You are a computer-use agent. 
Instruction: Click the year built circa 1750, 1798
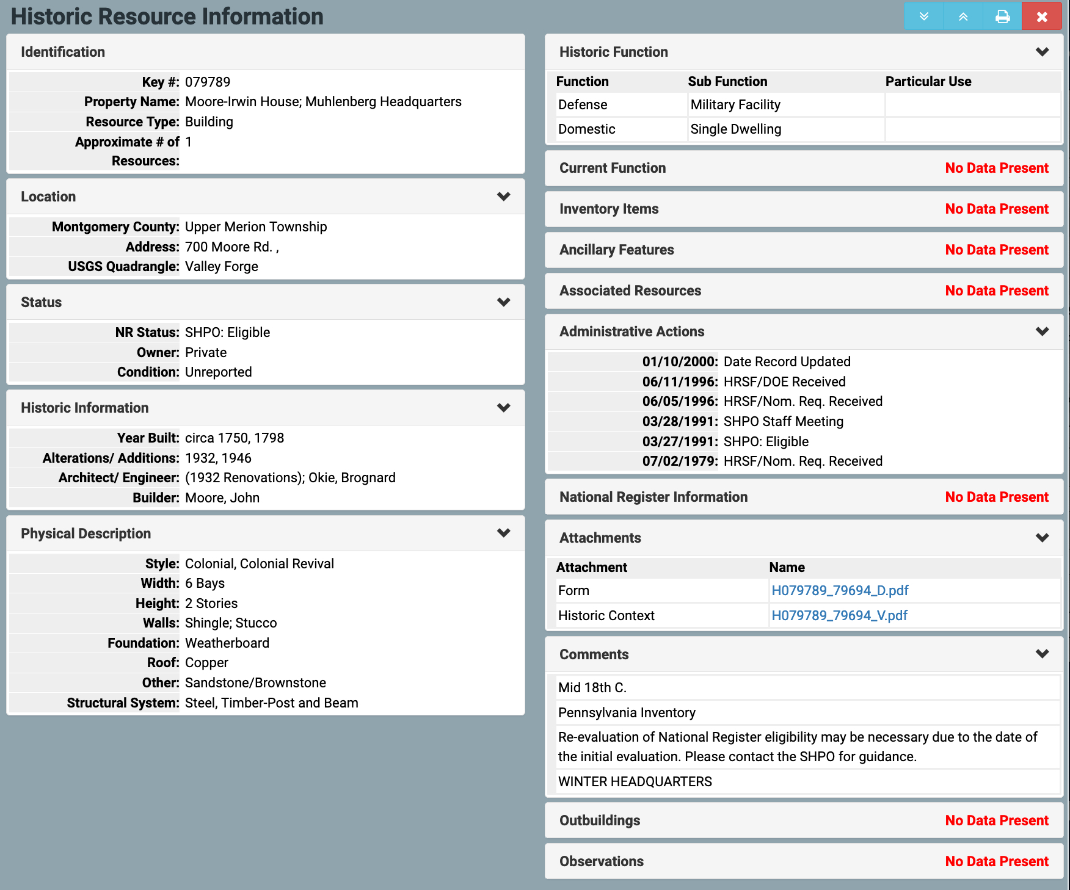pos(235,438)
